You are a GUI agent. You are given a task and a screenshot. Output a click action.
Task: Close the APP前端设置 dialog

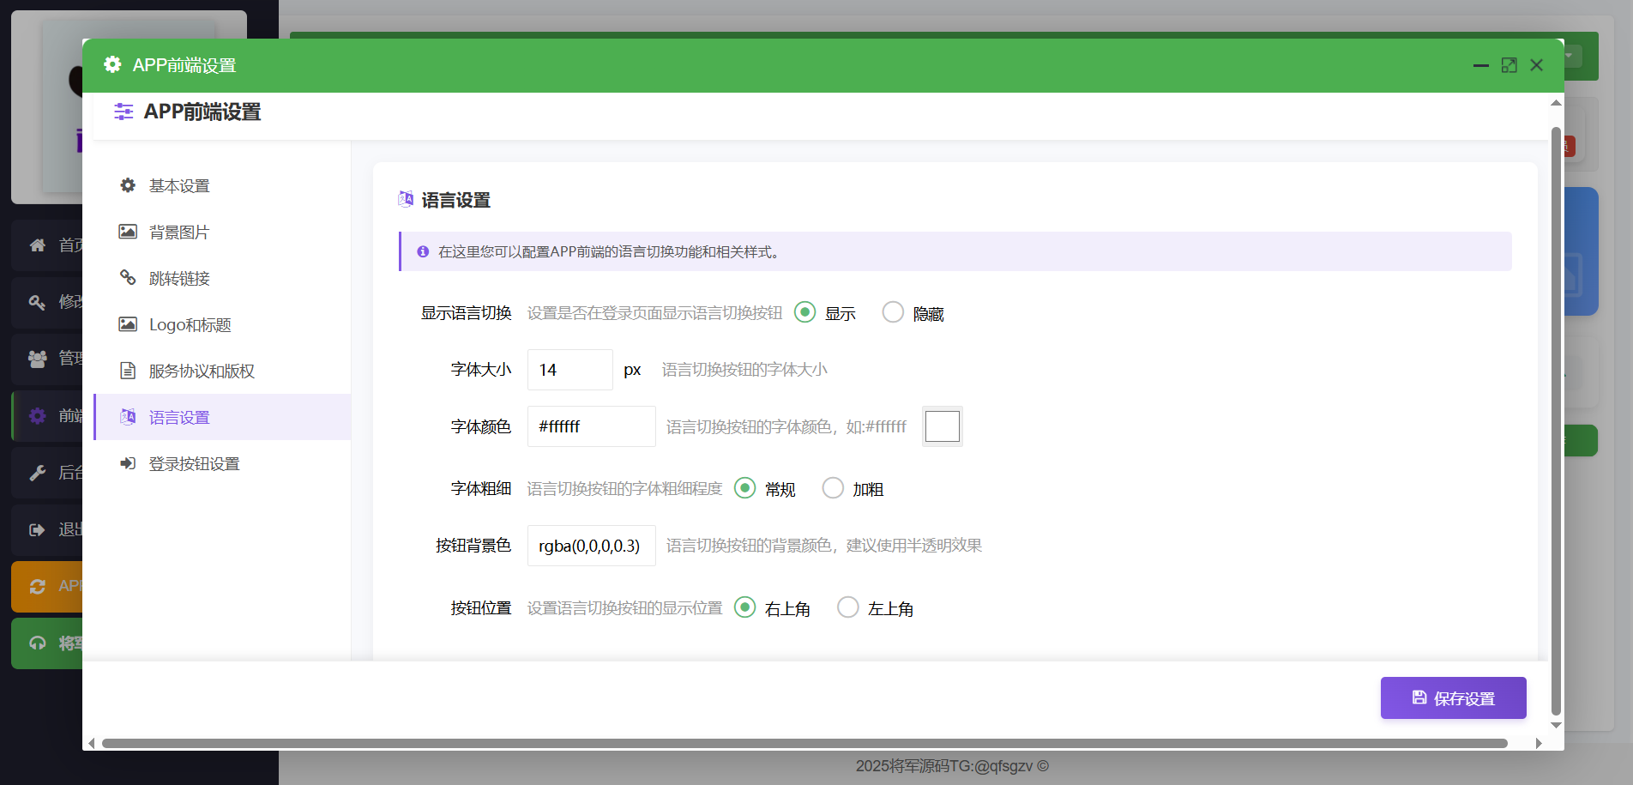(1536, 65)
